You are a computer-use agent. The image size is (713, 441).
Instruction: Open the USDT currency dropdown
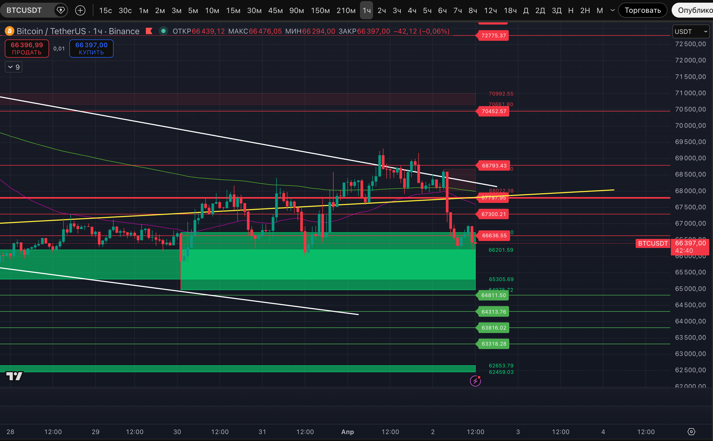point(690,31)
